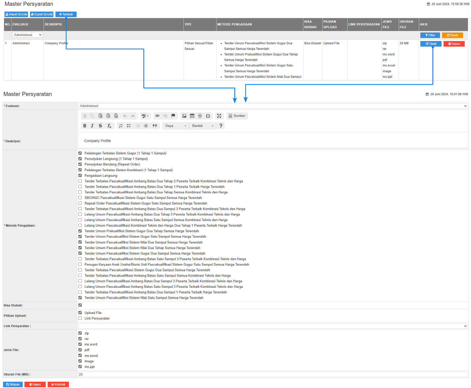Click the Ukuran File (MB) input field
The width and height of the screenshot is (471, 388).
click(x=273, y=374)
